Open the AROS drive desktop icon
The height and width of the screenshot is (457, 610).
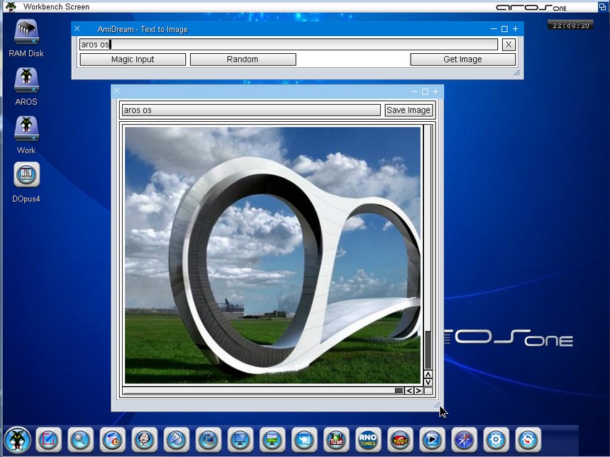tap(26, 81)
